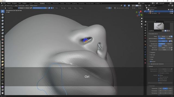The height and width of the screenshot is (97, 174).
Task: Switch perspective/orthographic view with the grid icon
Action: tap(142, 27)
